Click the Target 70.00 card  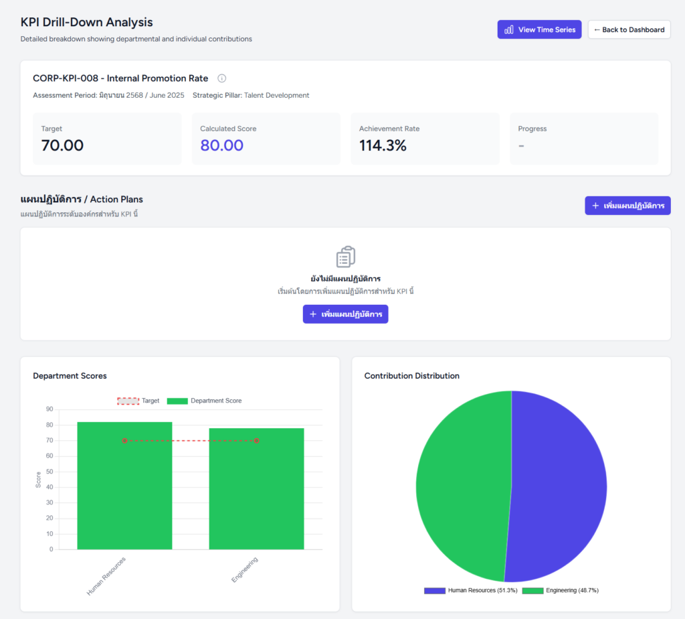point(107,139)
